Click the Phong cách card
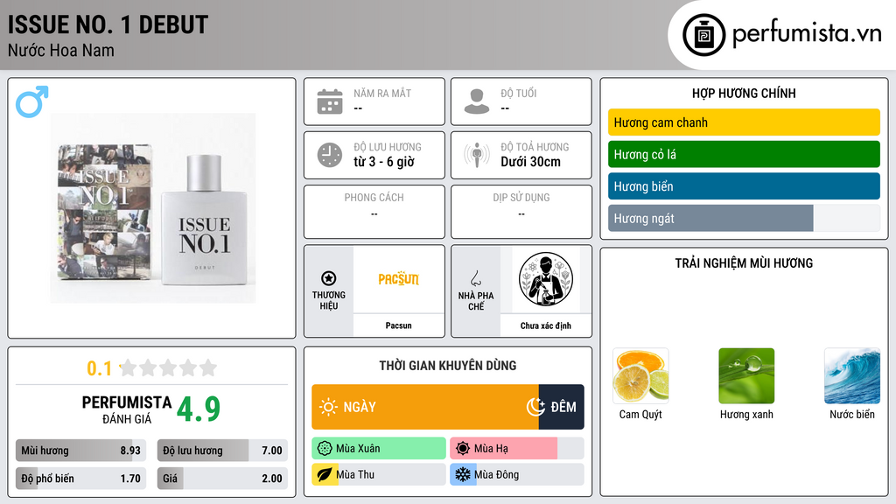Image resolution: width=896 pixels, height=504 pixels. 374,212
